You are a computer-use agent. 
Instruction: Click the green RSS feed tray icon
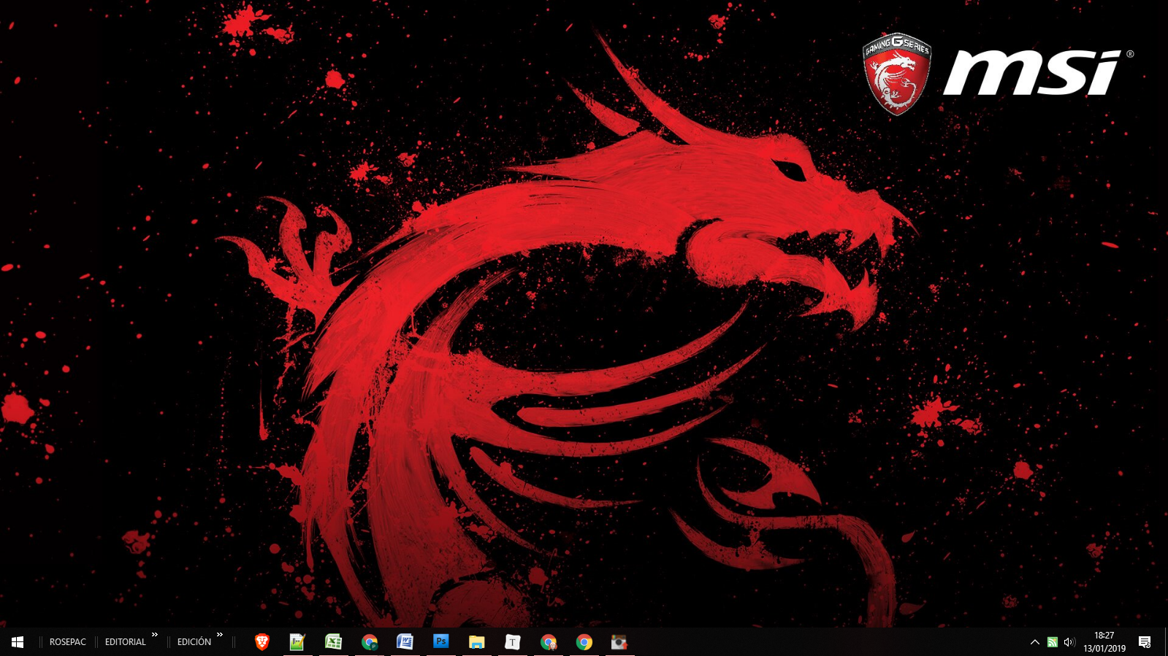1053,642
